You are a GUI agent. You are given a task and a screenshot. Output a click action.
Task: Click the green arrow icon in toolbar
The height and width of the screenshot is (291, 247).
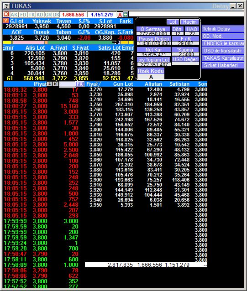(x=126, y=15)
